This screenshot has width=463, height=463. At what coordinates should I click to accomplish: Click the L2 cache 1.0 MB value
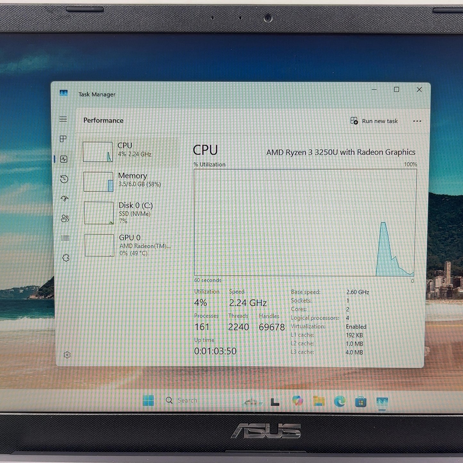tap(354, 344)
